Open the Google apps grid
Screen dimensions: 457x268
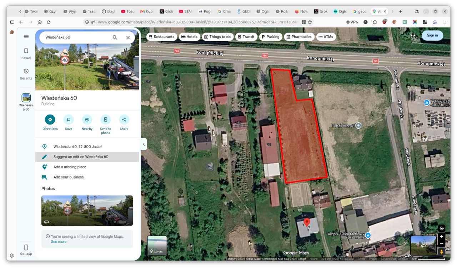point(413,35)
